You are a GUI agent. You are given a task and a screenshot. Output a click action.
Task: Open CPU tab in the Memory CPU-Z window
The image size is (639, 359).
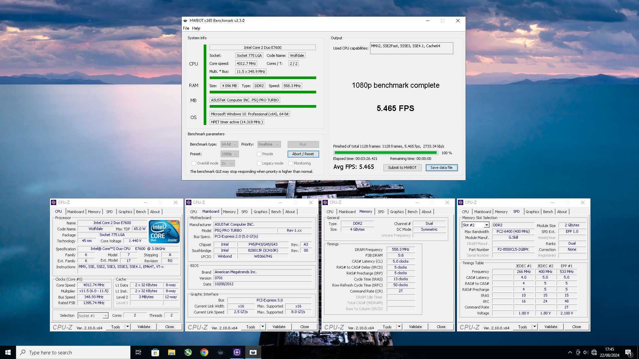330,212
